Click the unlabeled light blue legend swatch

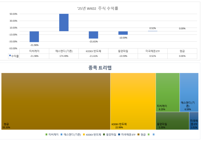pos(154,134)
